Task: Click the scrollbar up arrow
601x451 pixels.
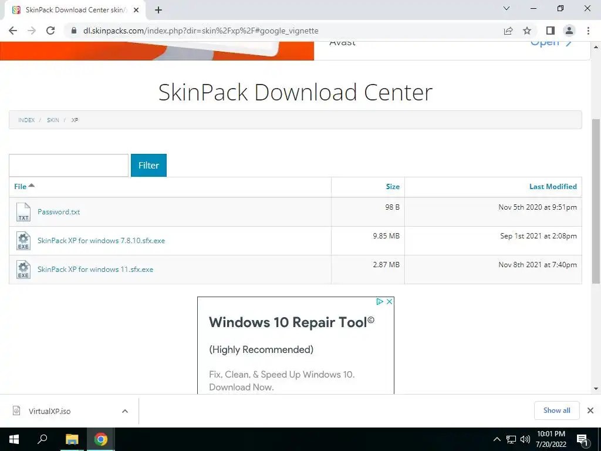Action: [596, 47]
